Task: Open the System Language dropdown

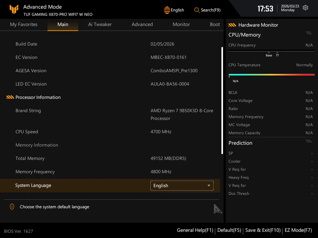Action: coord(182,186)
